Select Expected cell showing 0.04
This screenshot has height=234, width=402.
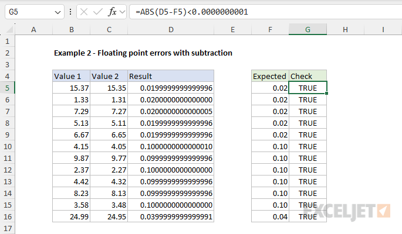tap(270, 216)
